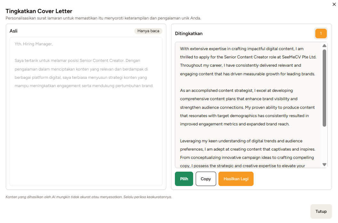Click the Tutup button
Screen dimensions: 338x223
click(x=321, y=211)
